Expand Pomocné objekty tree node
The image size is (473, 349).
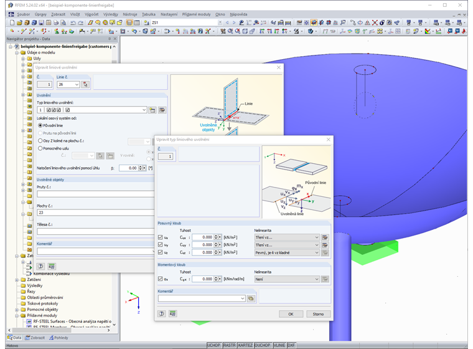point(17,310)
